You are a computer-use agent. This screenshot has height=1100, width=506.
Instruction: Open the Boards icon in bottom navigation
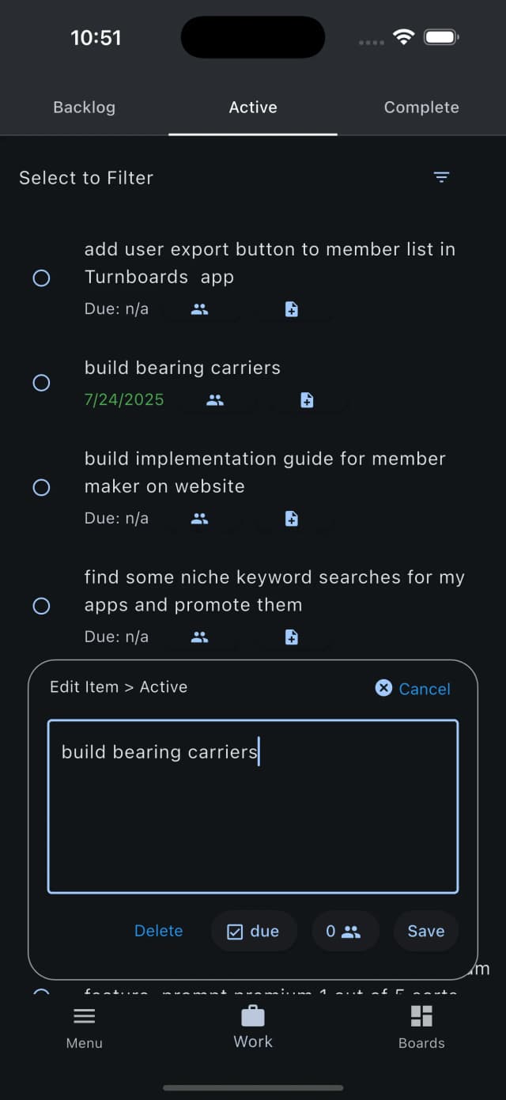pos(421,1016)
